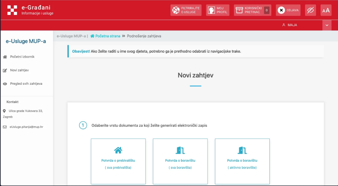Click the Početna strana breadcrumb link

[107, 36]
